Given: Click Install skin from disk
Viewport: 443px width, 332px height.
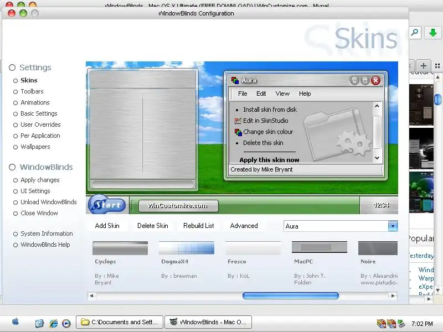Looking at the screenshot, I should (x=270, y=110).
